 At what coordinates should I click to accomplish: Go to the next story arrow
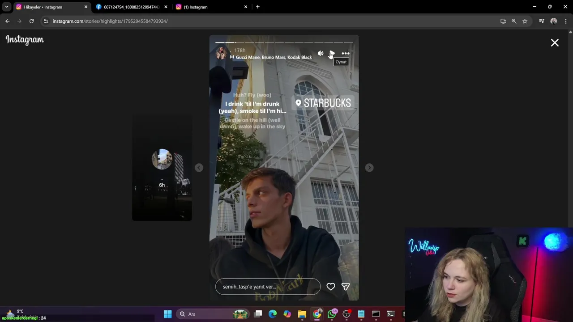[x=369, y=168]
